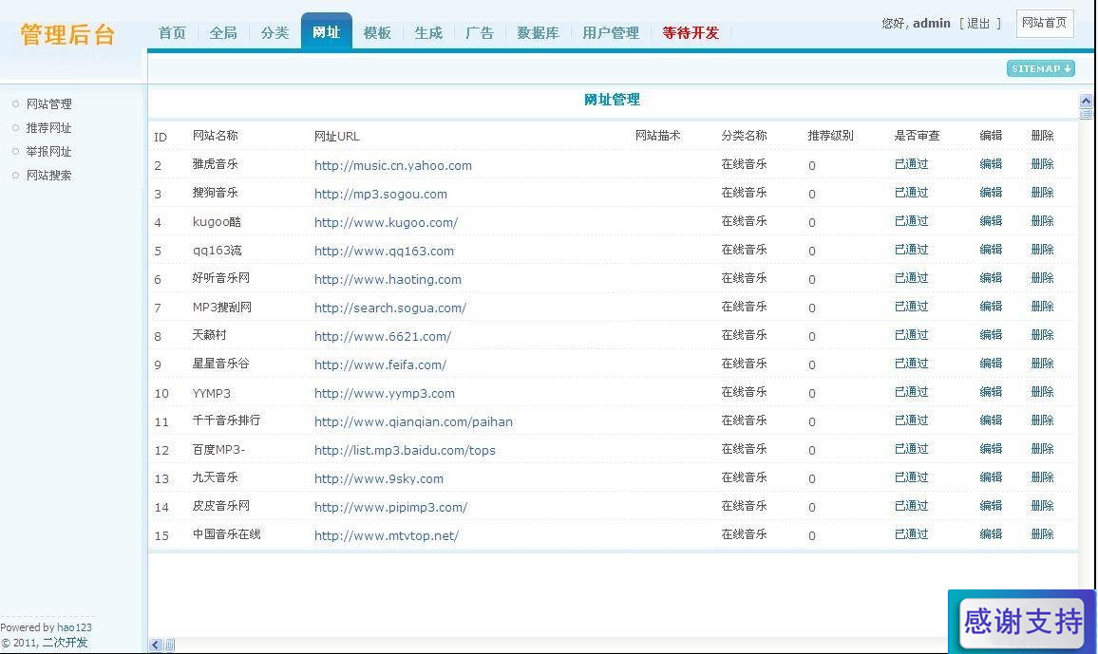Click the 网站名称 column header
The image size is (1098, 654).
(215, 136)
